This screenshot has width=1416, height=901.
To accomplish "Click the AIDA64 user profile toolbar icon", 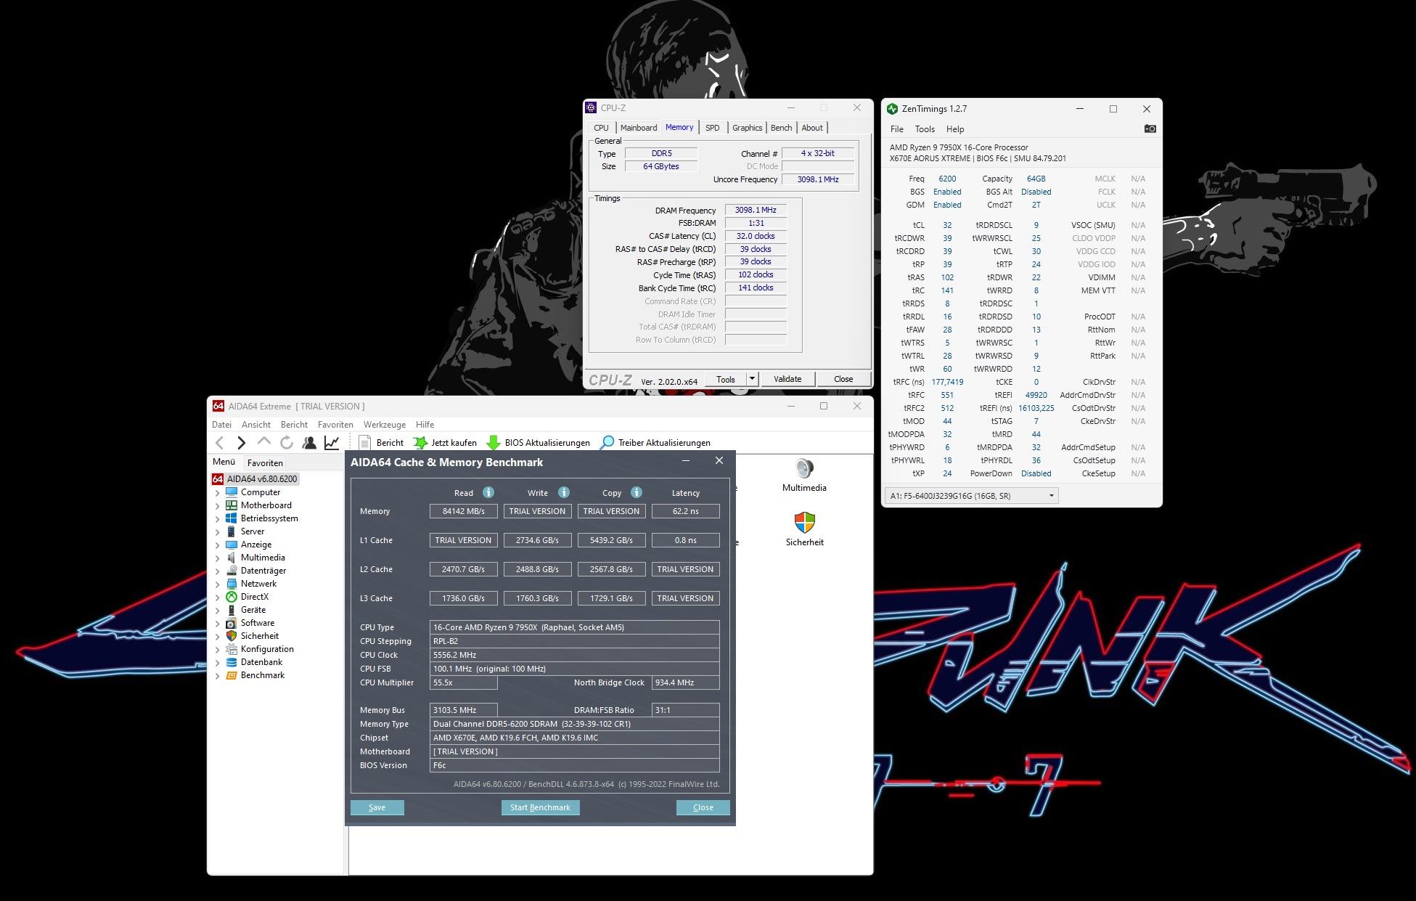I will pyautogui.click(x=309, y=442).
